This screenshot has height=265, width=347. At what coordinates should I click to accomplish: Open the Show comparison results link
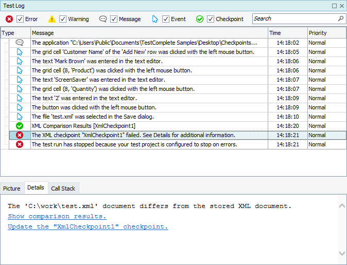[57, 216]
